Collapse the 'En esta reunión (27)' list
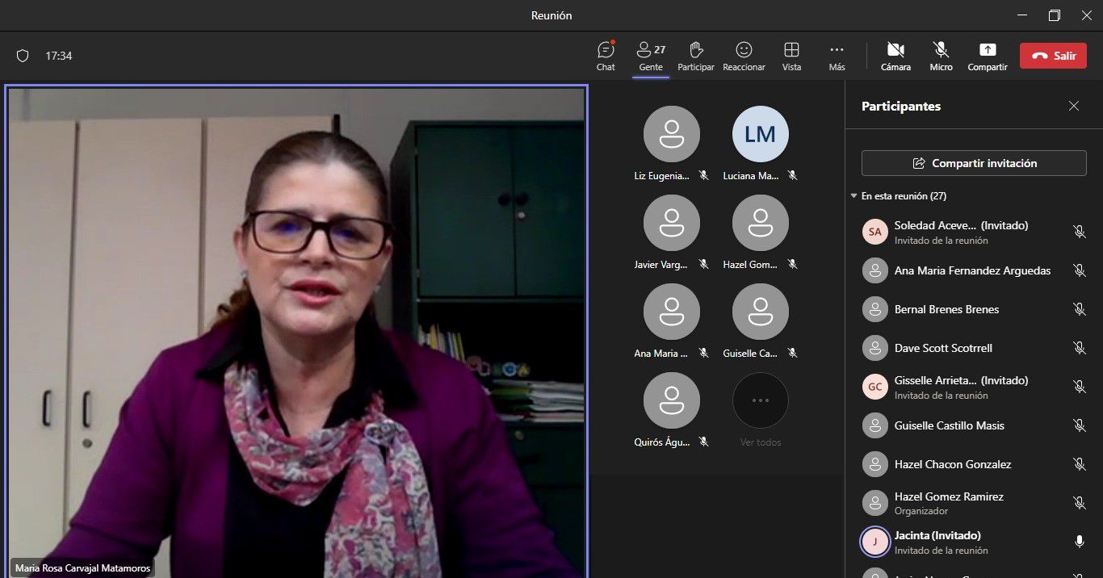 point(854,196)
